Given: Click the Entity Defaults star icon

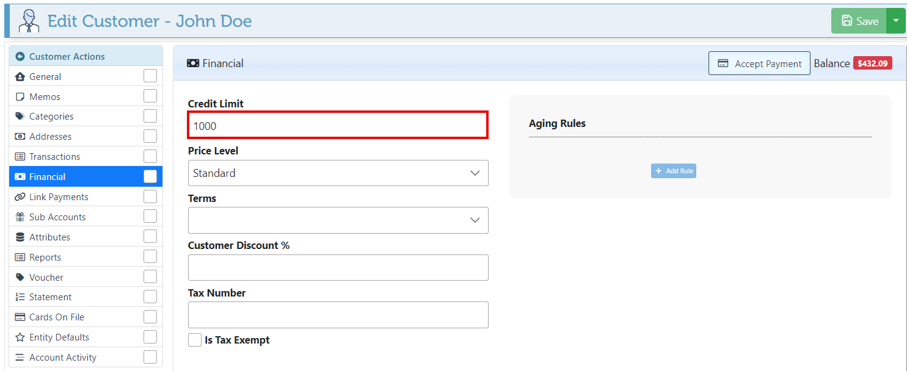Looking at the screenshot, I should pyautogui.click(x=20, y=337).
